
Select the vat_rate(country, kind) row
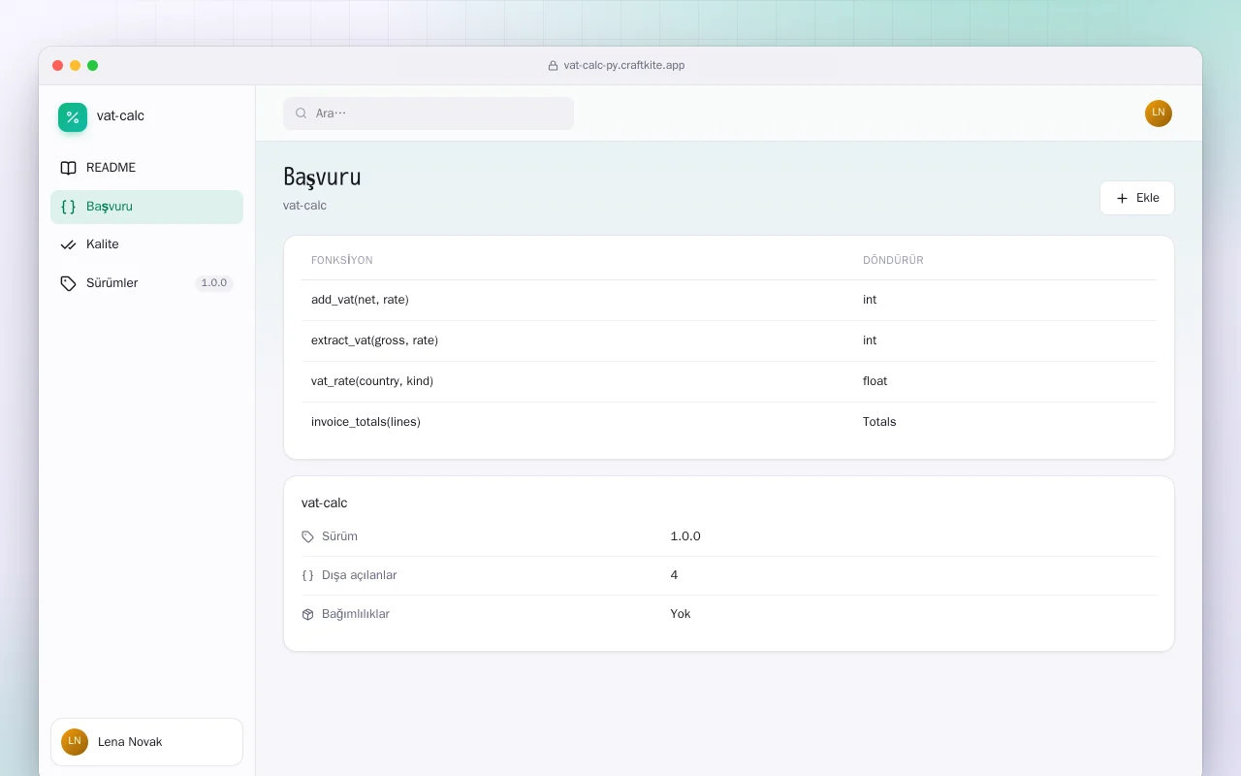[x=729, y=381]
